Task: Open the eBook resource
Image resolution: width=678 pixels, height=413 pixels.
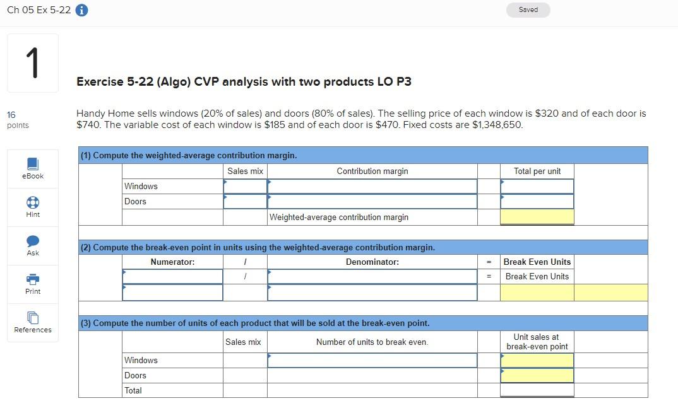Action: coord(32,168)
